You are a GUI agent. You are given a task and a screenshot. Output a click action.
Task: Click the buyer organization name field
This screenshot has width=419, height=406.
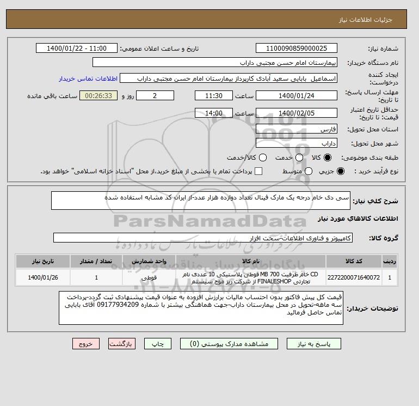215,63
